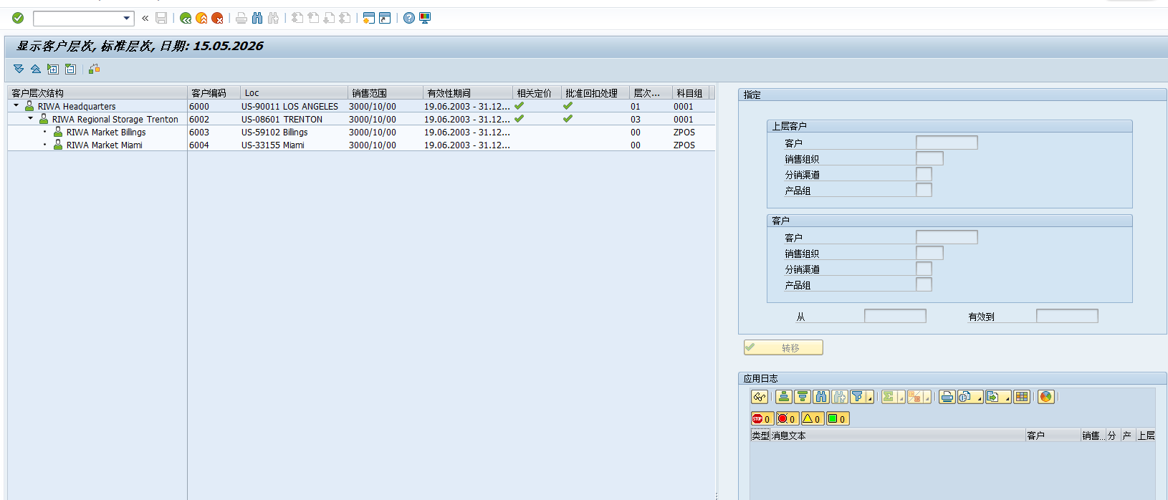Click the red Cancel icon
1168x500 pixels.
[217, 18]
